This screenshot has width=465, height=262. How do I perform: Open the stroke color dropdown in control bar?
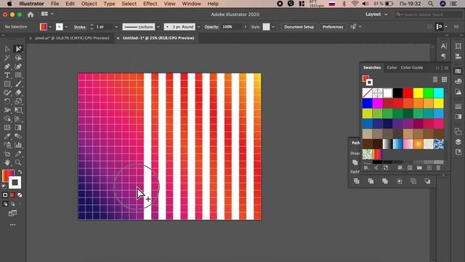point(66,27)
